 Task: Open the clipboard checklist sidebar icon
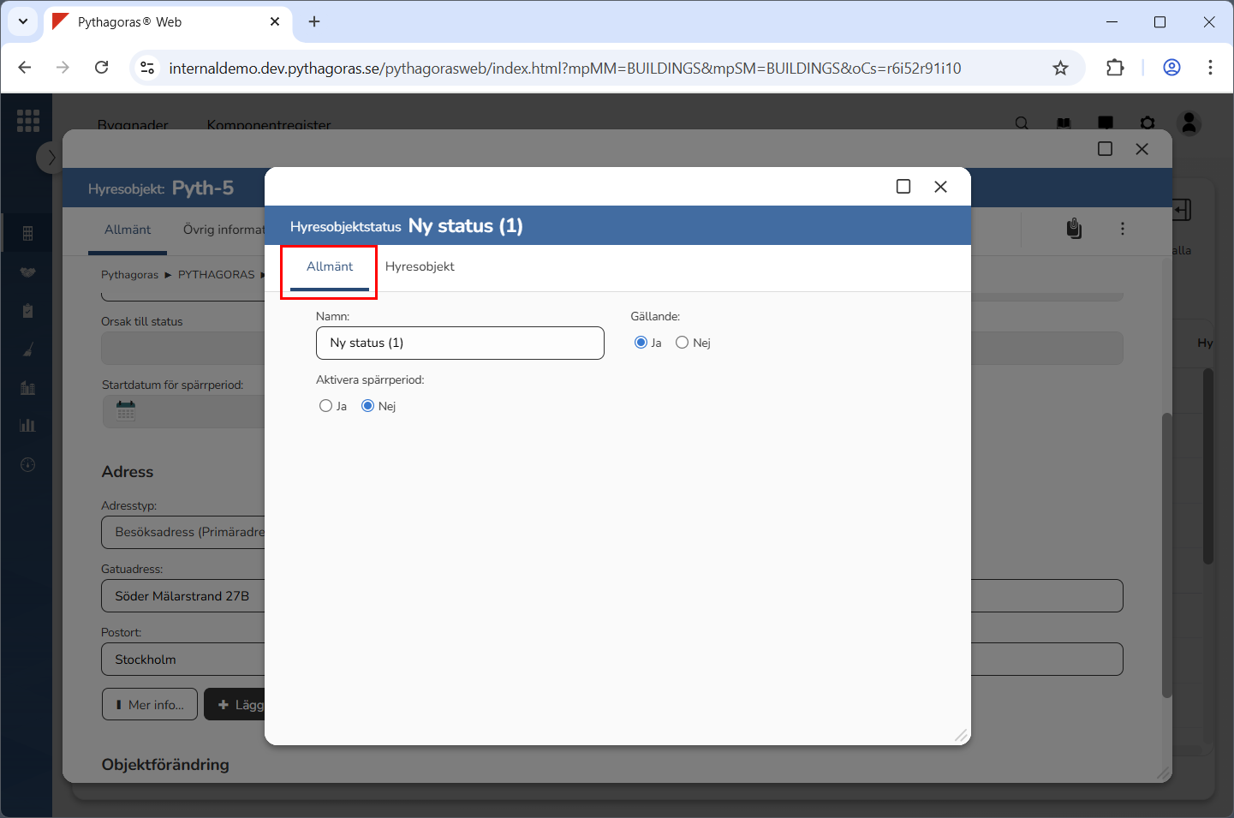[27, 311]
